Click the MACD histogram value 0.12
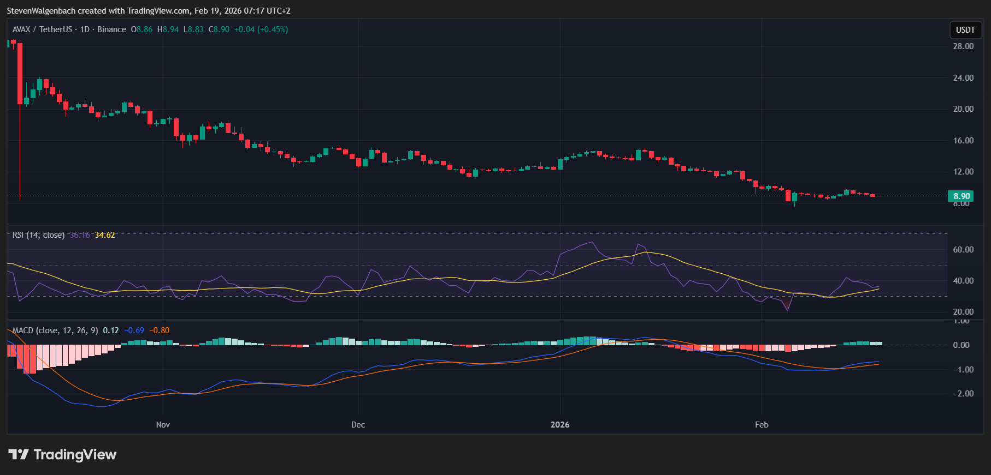This screenshot has width=991, height=475. click(111, 330)
